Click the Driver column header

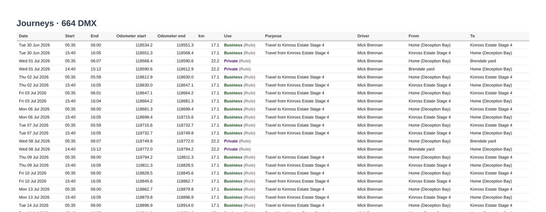coord(363,36)
